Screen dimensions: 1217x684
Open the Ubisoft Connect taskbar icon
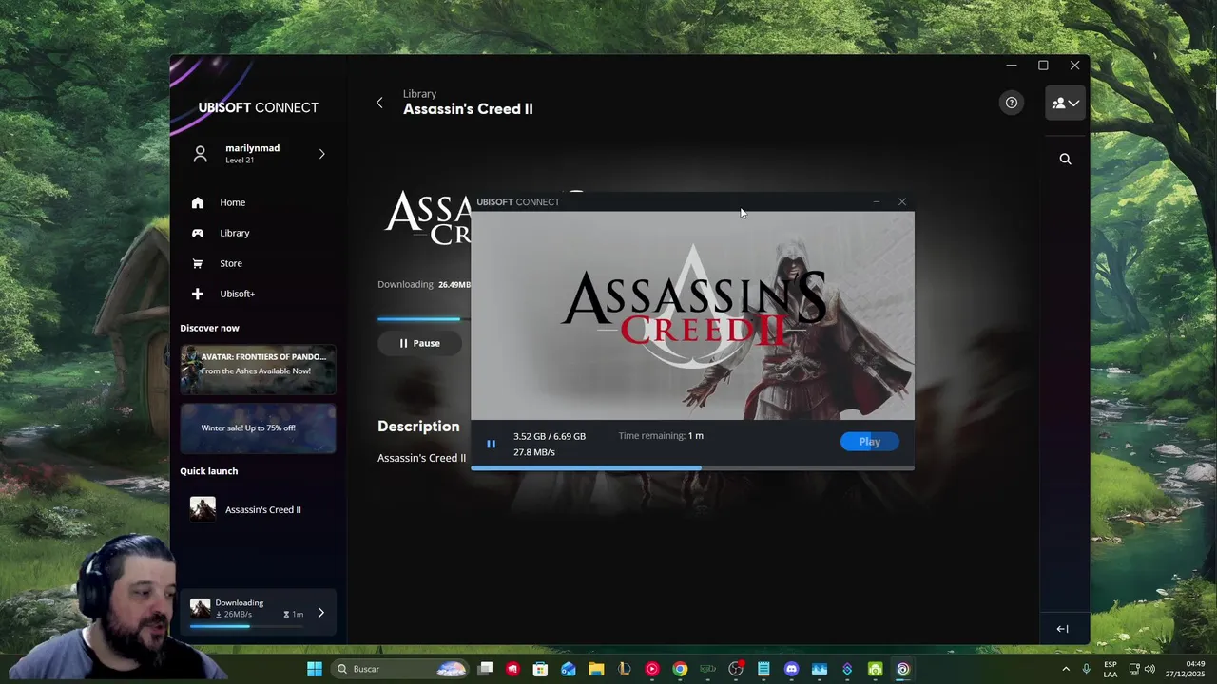[x=902, y=669]
